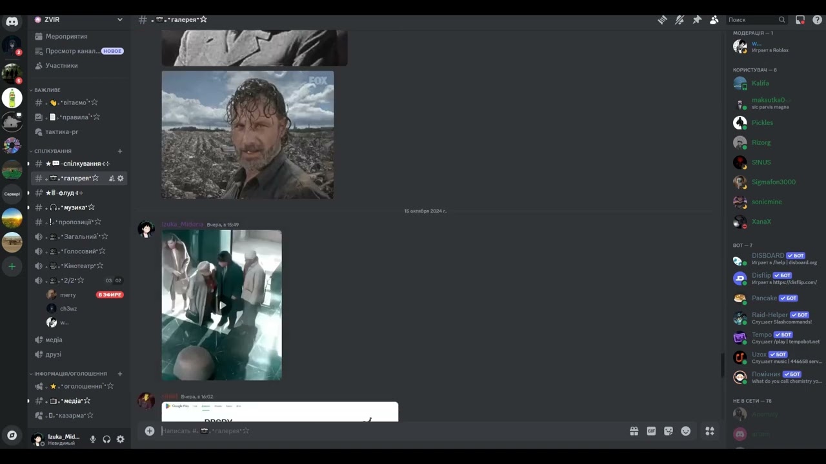
Task: Click user ch3wz in voice channel
Action: pyautogui.click(x=85, y=309)
